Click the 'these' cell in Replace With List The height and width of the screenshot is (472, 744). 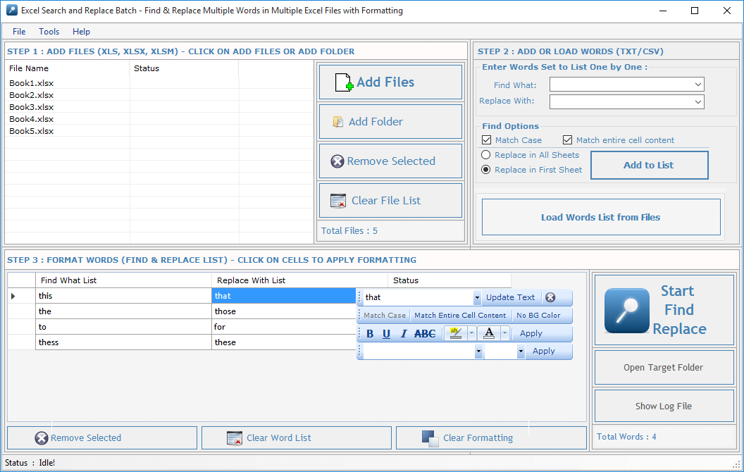[284, 342]
